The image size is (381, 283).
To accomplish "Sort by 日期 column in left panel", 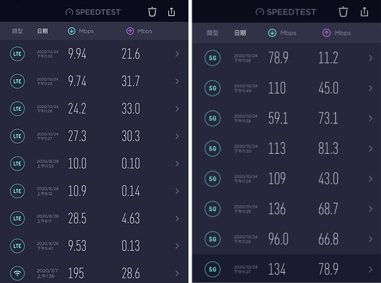I will pos(43,31).
